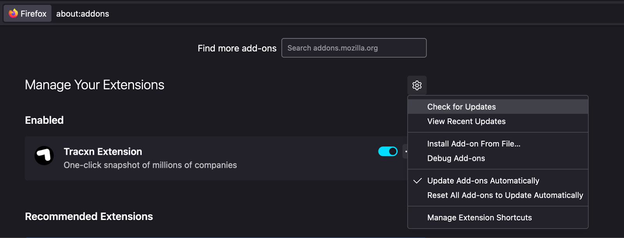Disable the Tracxn Extension toggle switch
The height and width of the screenshot is (238, 624).
click(388, 151)
